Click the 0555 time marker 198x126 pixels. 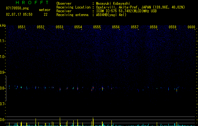(x=97, y=27)
